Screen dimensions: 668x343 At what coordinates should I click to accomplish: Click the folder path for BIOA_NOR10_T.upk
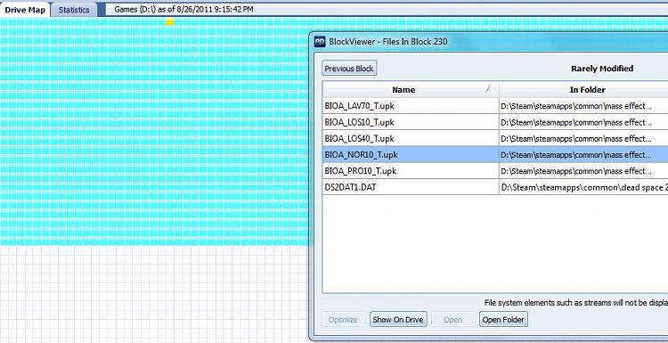coord(576,155)
